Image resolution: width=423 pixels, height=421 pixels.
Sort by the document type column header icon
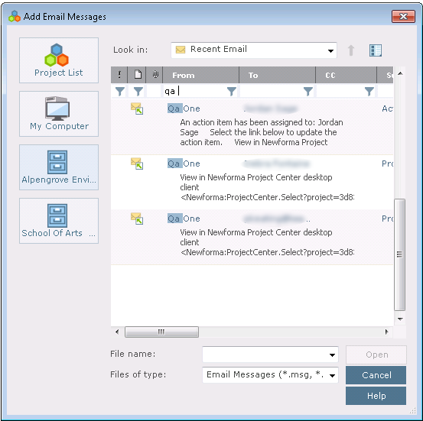[x=138, y=75]
